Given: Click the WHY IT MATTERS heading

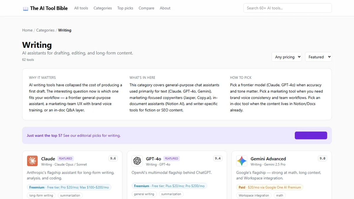Looking at the screenshot, I should tap(42, 78).
